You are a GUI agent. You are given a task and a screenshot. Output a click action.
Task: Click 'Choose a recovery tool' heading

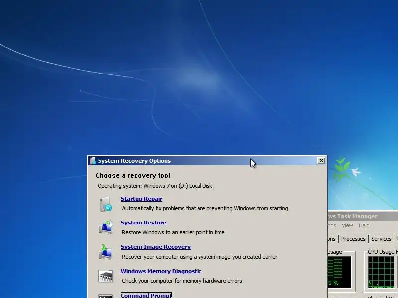pos(133,176)
